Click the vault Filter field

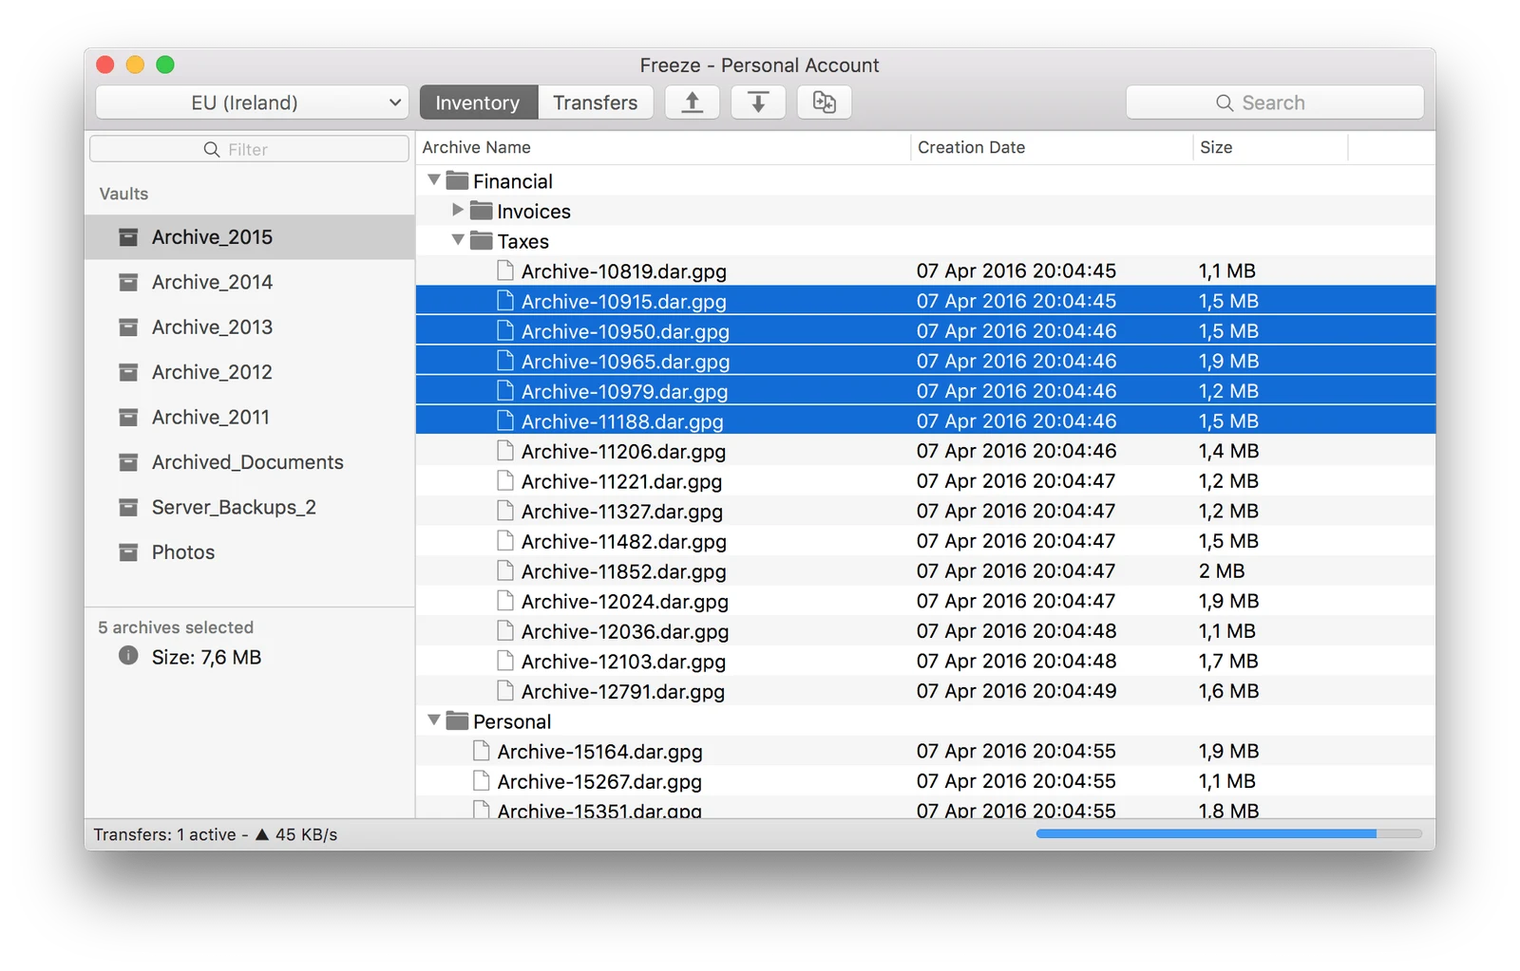250,149
